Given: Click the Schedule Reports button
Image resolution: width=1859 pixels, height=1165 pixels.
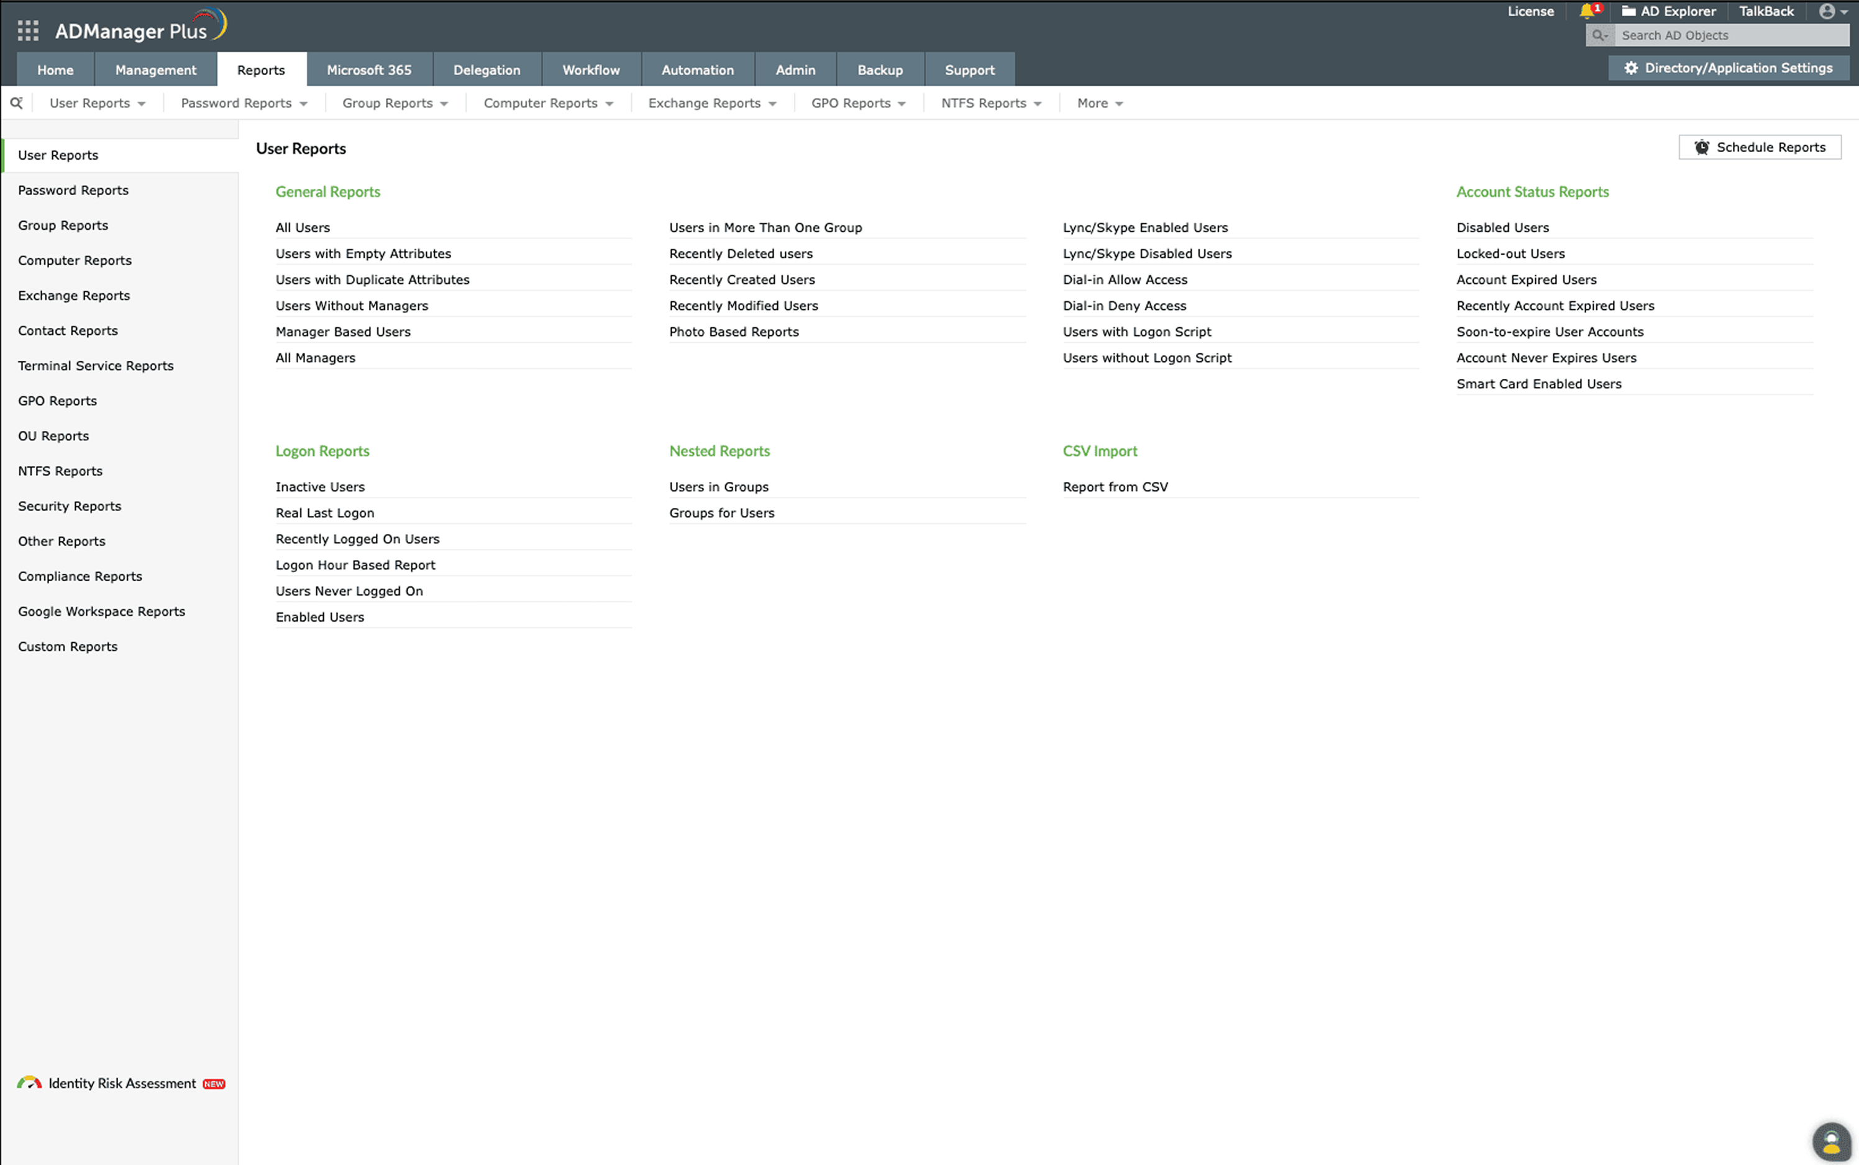Looking at the screenshot, I should [x=1760, y=147].
